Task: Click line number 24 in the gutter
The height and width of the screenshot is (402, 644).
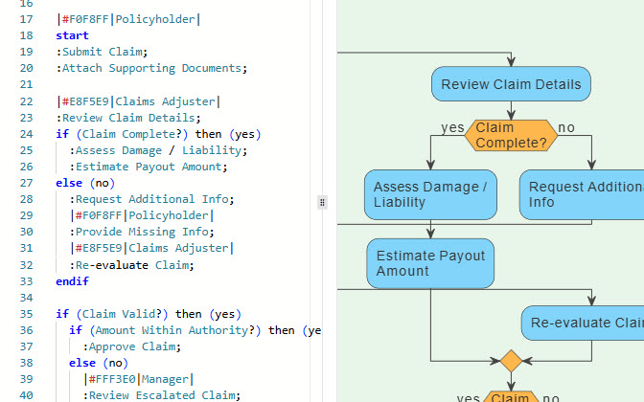Action: point(26,134)
